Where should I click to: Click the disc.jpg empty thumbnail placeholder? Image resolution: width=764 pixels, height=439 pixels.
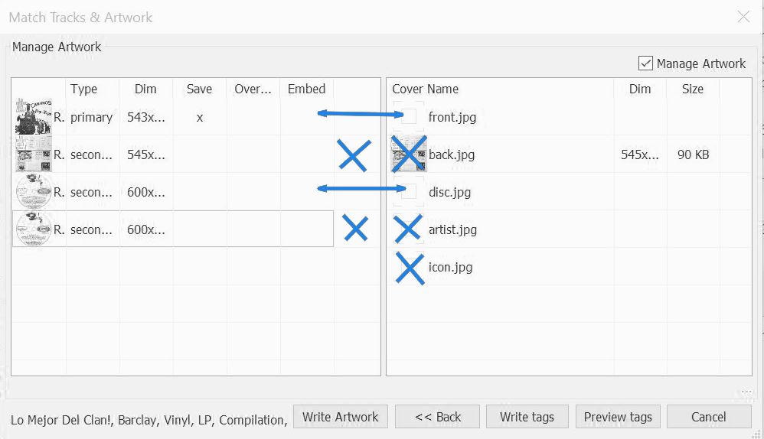[408, 191]
